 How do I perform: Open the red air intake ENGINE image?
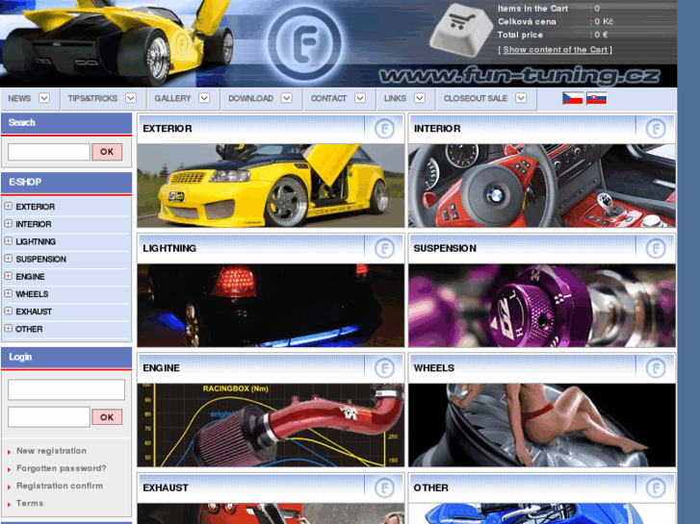click(271, 425)
